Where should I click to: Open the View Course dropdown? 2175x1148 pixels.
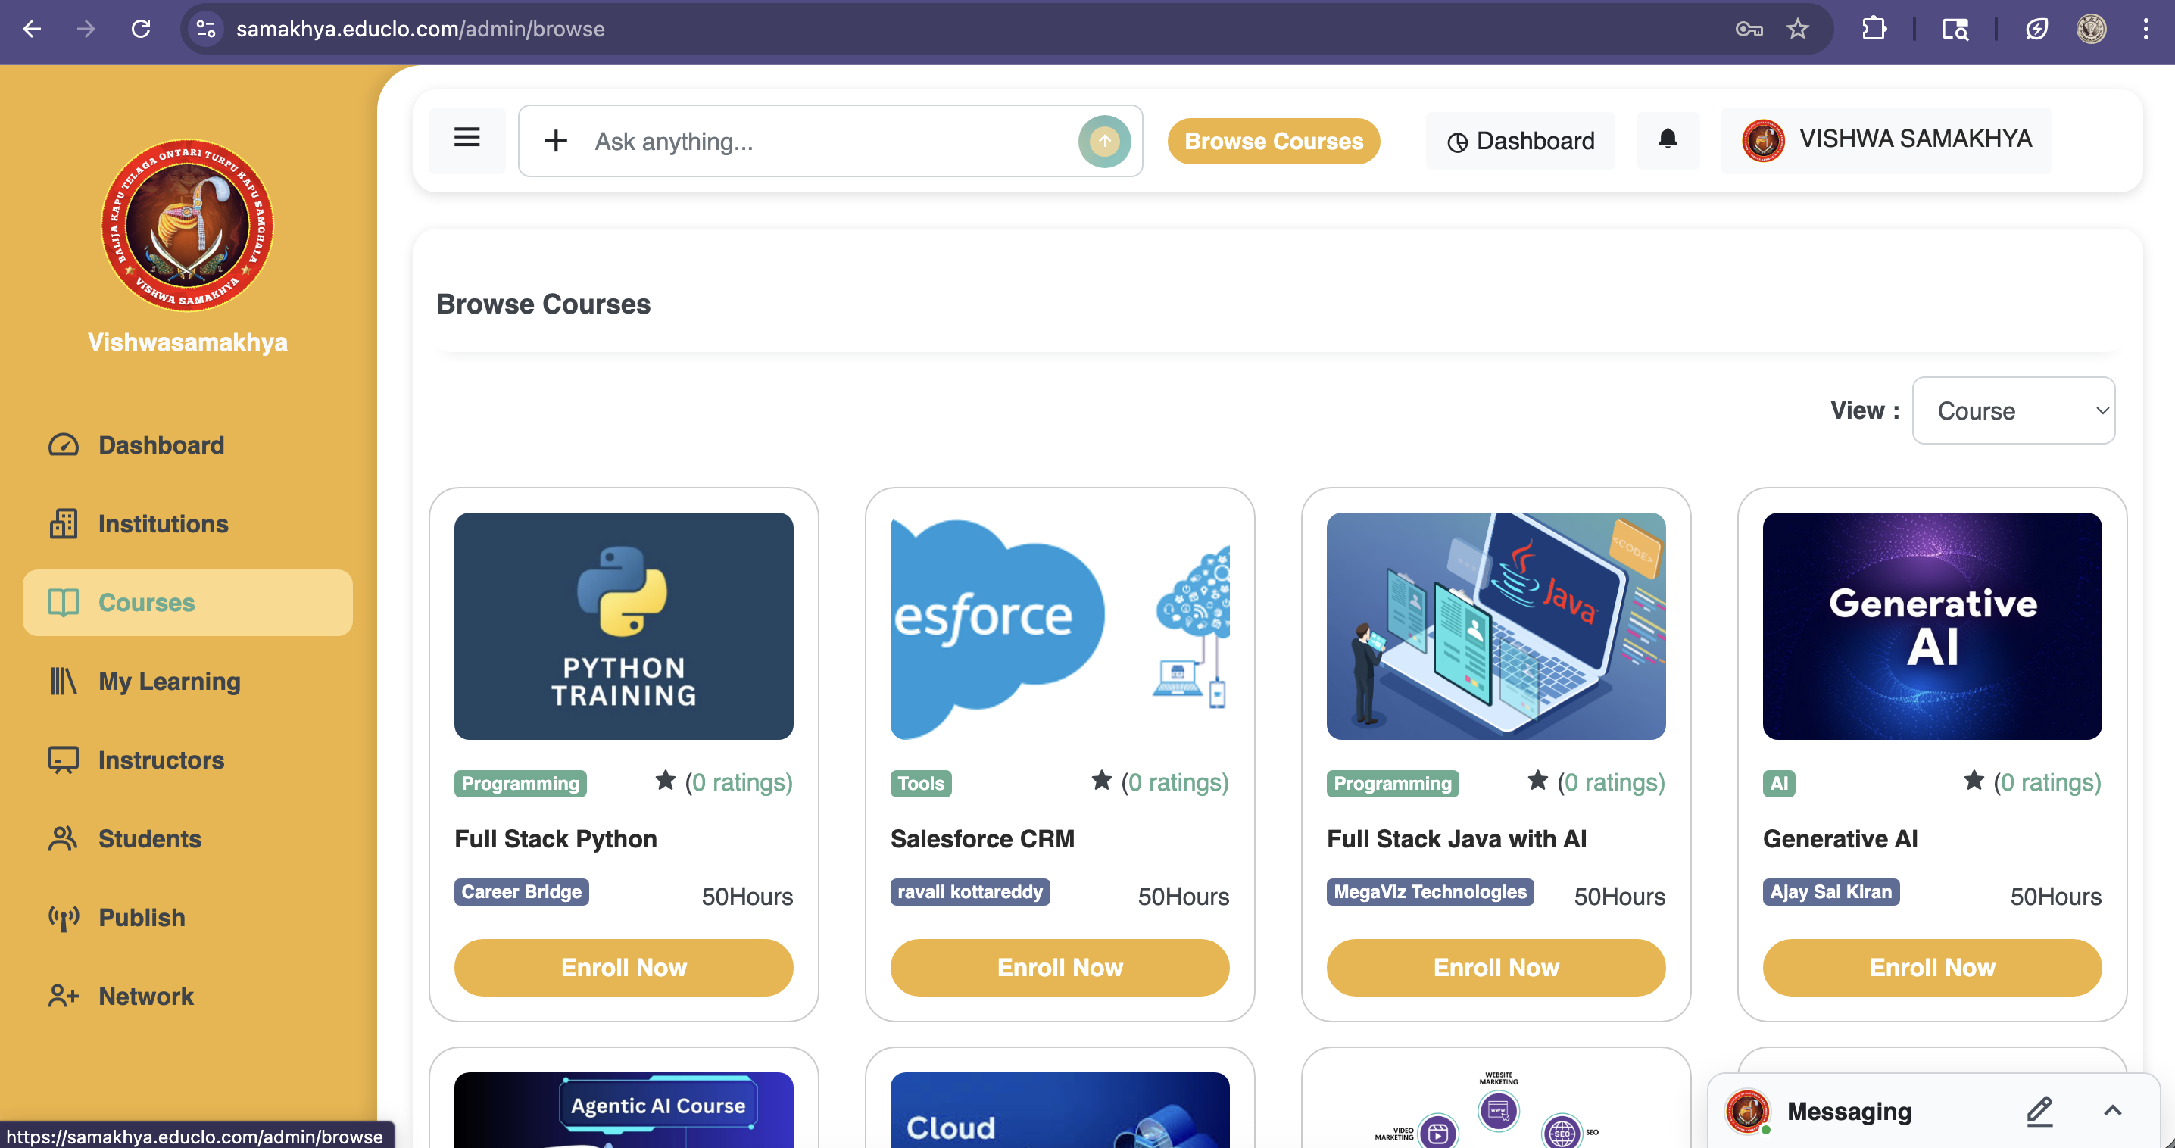2013,410
